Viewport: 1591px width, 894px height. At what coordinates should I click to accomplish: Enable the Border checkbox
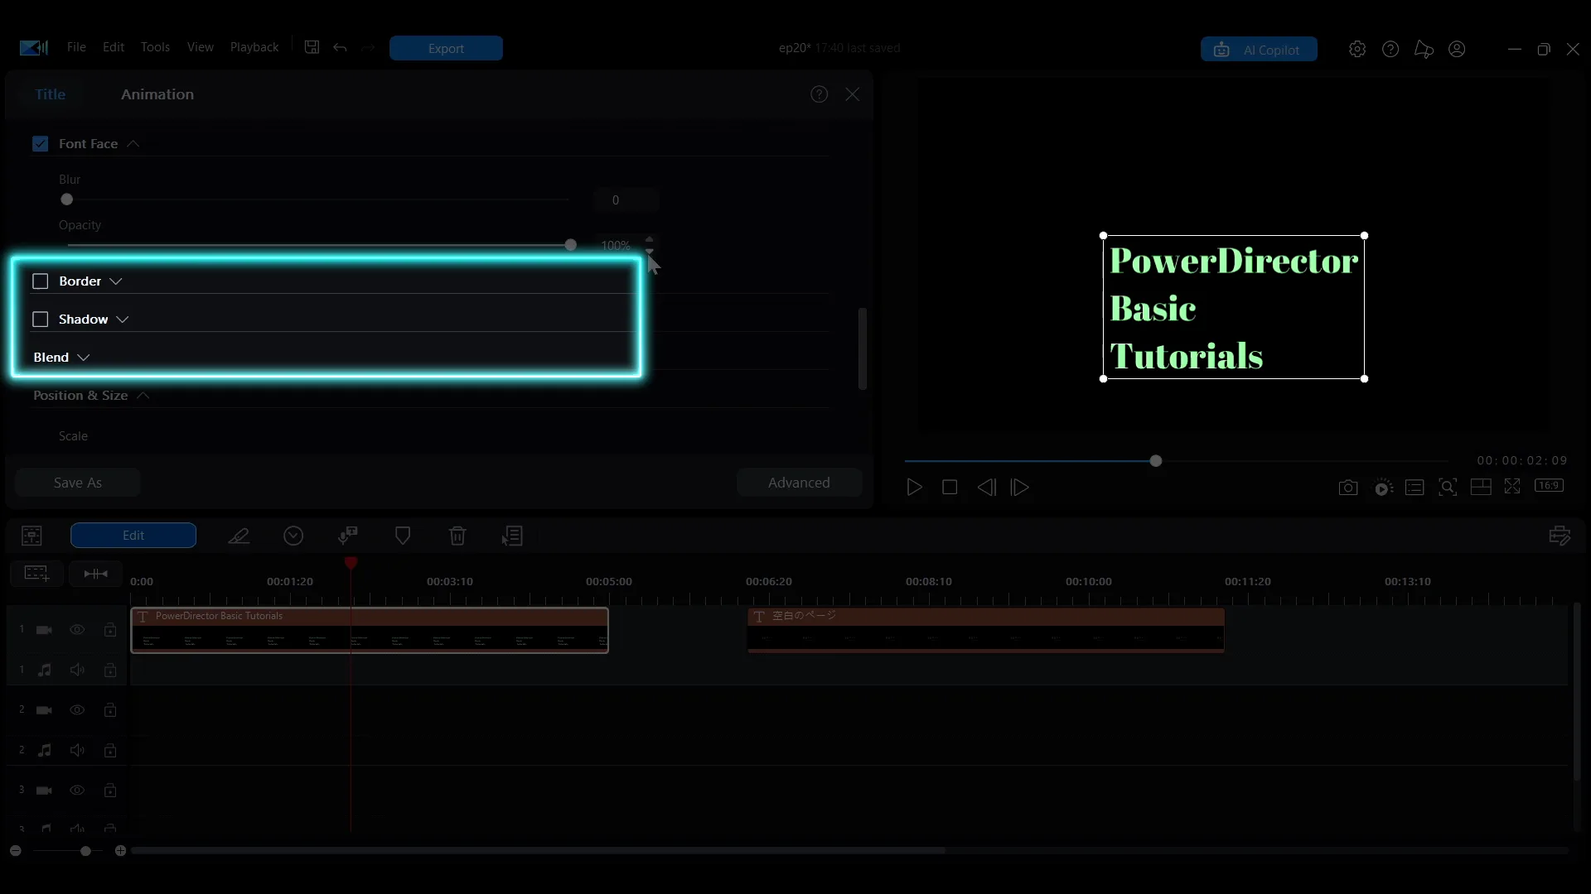point(40,281)
